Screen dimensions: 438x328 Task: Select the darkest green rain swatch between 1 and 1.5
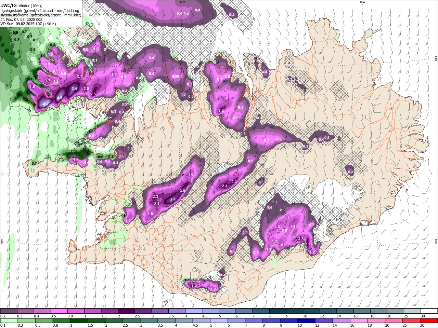tap(78, 320)
